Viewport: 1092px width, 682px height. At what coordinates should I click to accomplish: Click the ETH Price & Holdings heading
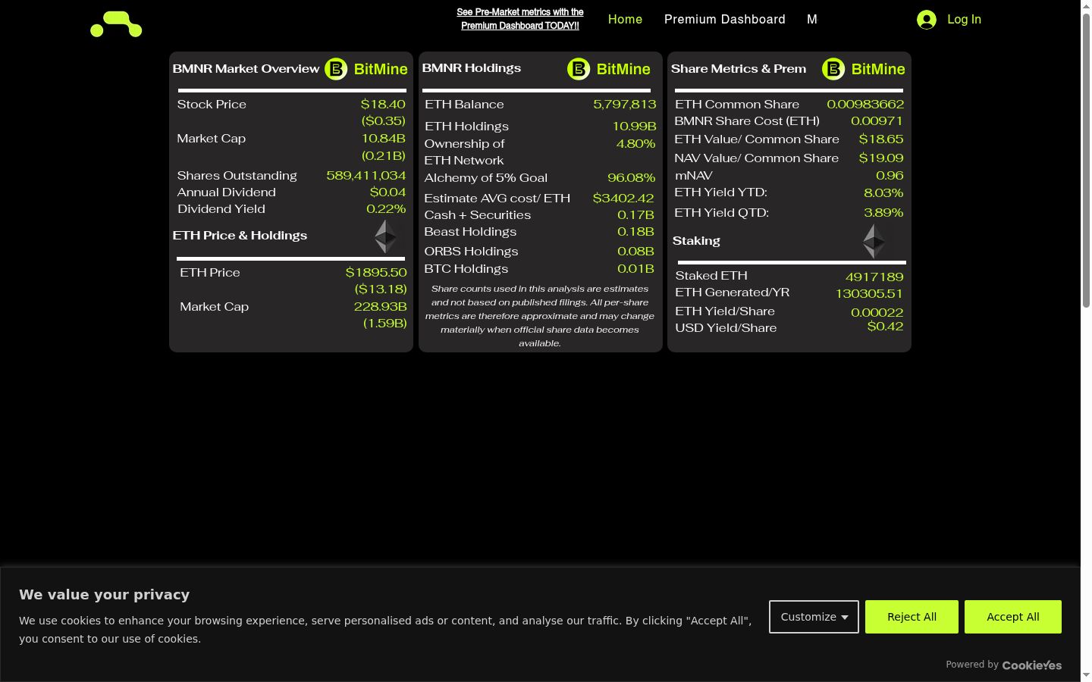coord(240,236)
